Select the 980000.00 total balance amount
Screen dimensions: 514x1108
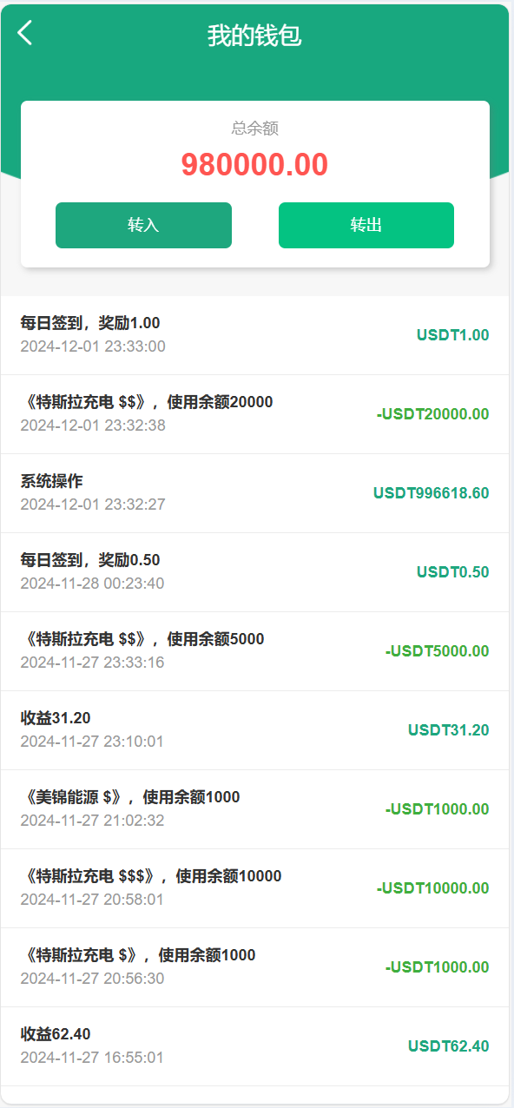coord(254,164)
